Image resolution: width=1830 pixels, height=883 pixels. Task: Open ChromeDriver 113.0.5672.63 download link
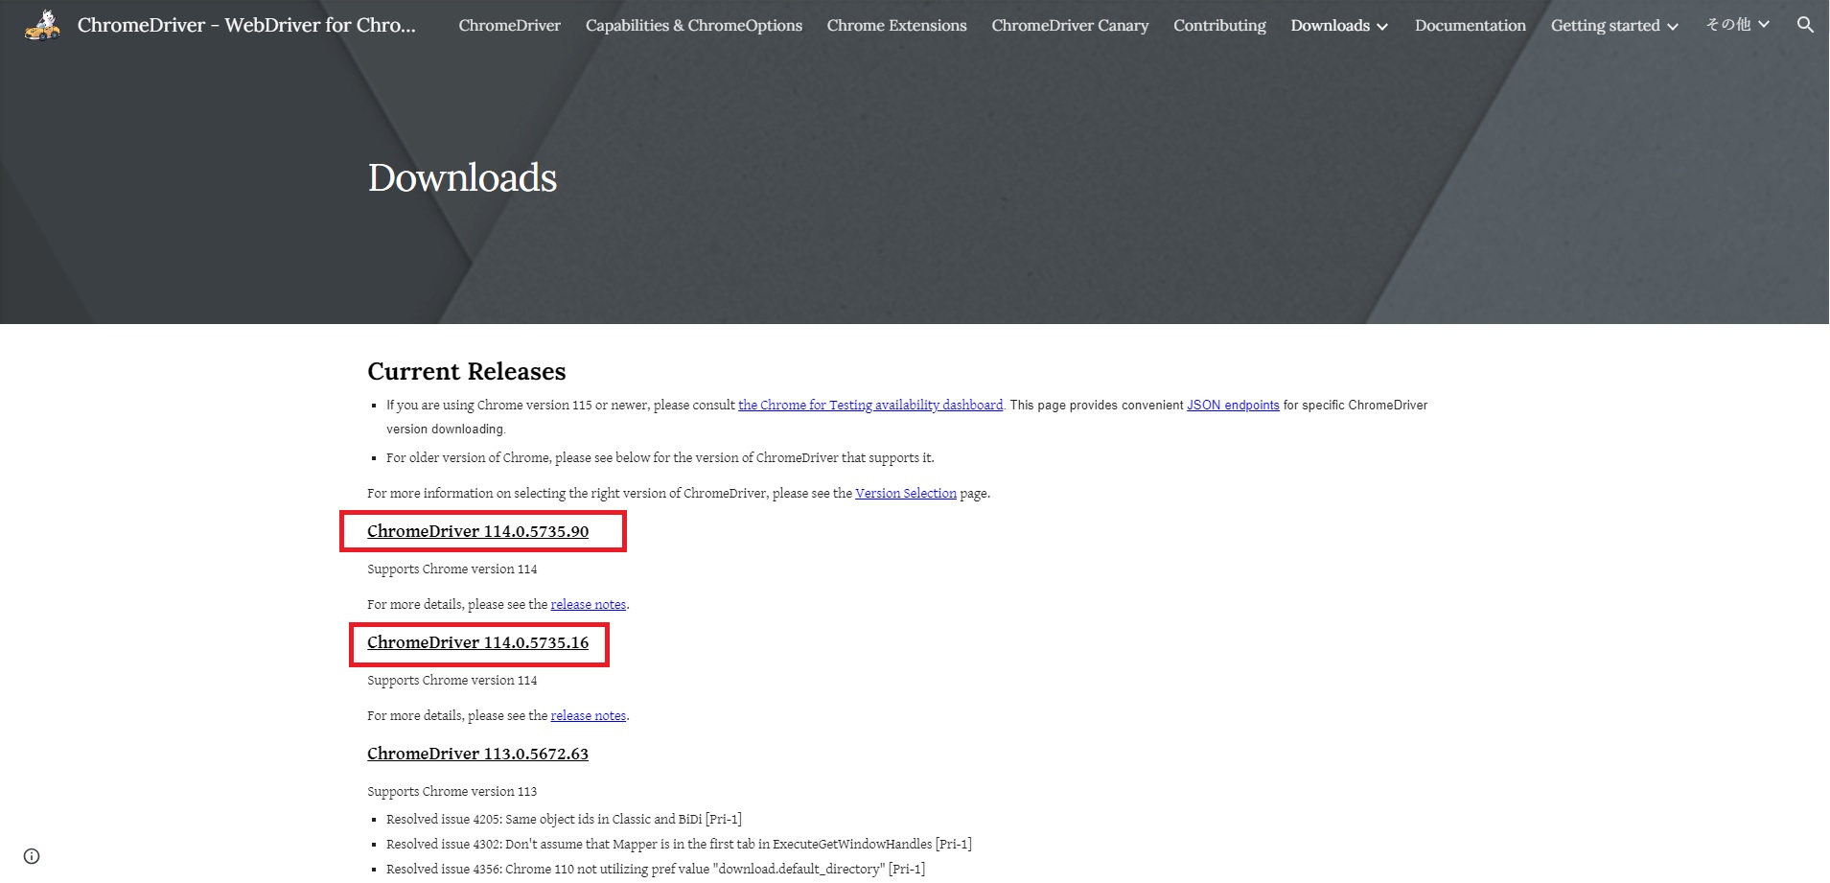(476, 754)
